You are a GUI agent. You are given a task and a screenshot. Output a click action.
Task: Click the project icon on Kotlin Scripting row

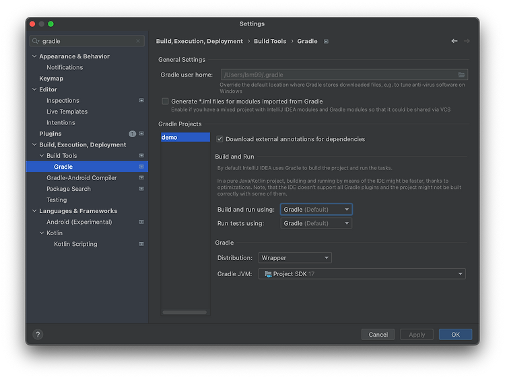click(141, 244)
